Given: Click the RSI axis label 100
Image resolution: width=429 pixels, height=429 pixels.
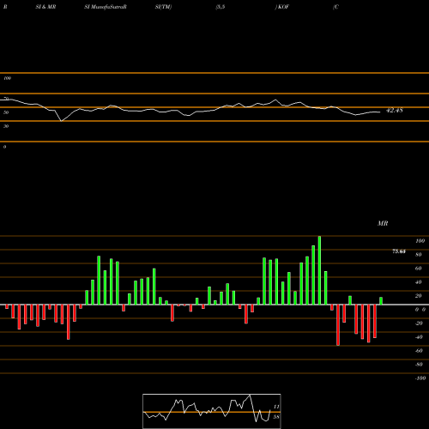Looking at the screenshot, I should coord(7,78).
